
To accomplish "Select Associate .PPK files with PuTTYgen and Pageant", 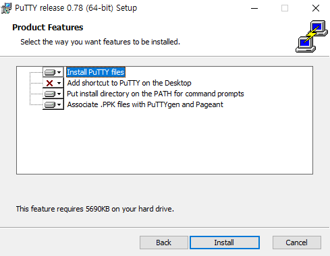I will tap(145, 104).
